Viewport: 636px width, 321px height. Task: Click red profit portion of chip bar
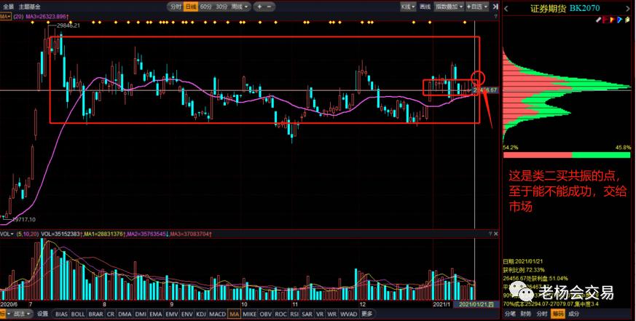click(x=538, y=155)
